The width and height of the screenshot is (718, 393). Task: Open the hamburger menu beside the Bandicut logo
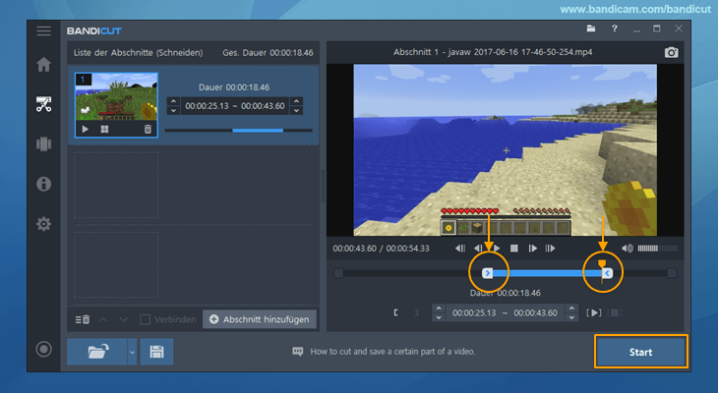coord(44,30)
